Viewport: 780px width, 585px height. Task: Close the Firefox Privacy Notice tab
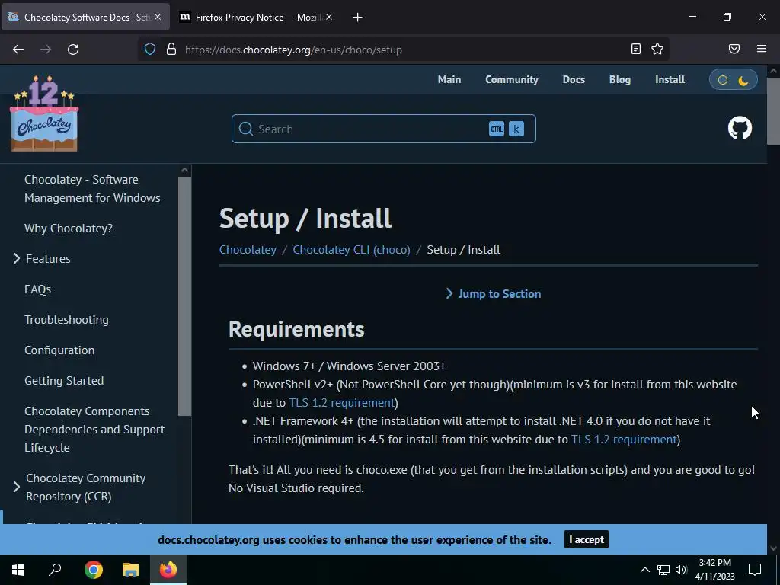(x=329, y=17)
